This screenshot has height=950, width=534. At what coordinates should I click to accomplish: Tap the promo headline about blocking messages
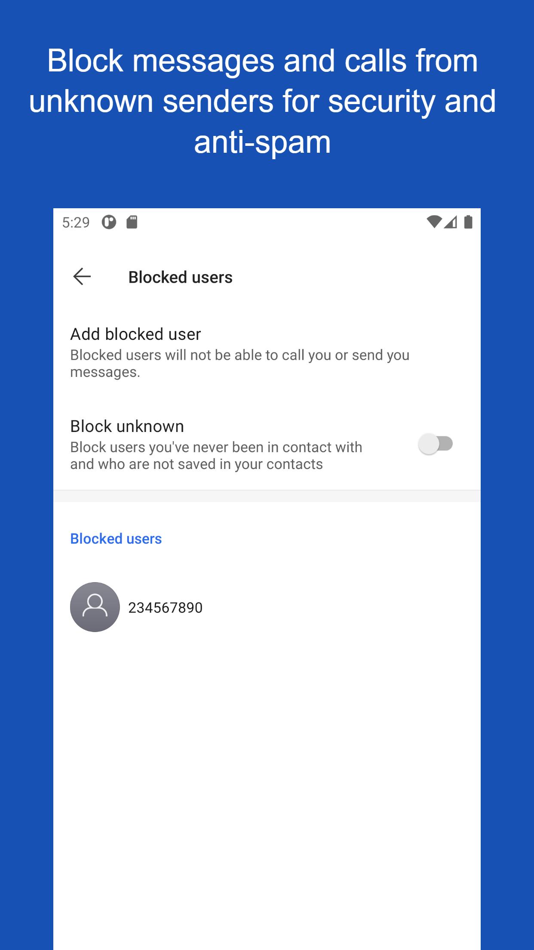pyautogui.click(x=263, y=101)
